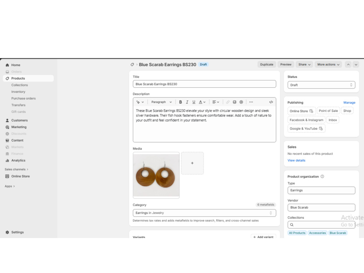
Task: Click the 6 metafields badge
Action: pyautogui.click(x=266, y=205)
